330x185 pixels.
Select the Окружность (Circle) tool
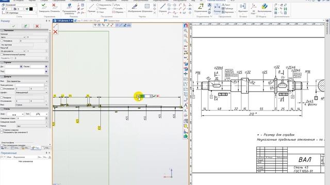point(104,5)
